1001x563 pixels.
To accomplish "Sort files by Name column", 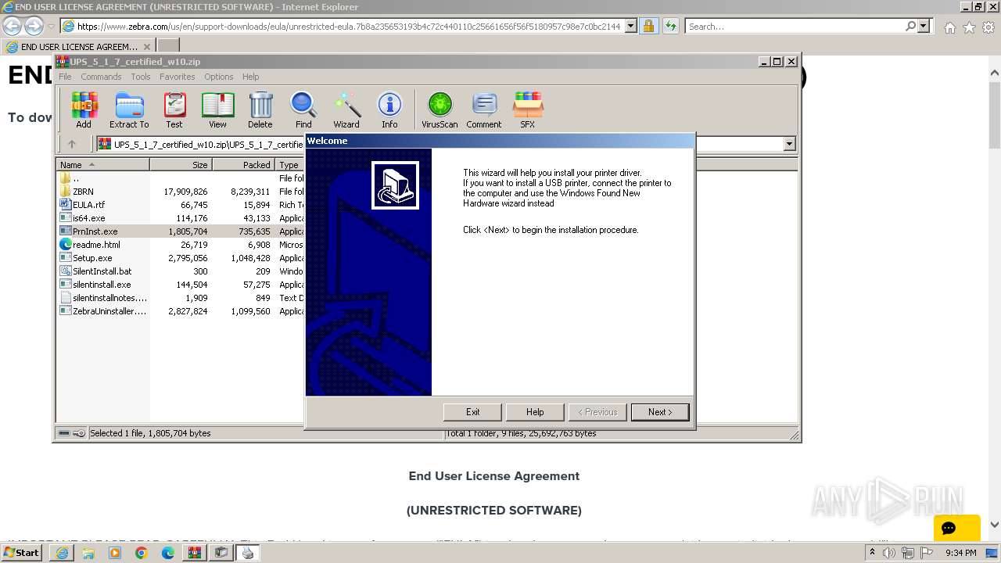I will [x=102, y=165].
